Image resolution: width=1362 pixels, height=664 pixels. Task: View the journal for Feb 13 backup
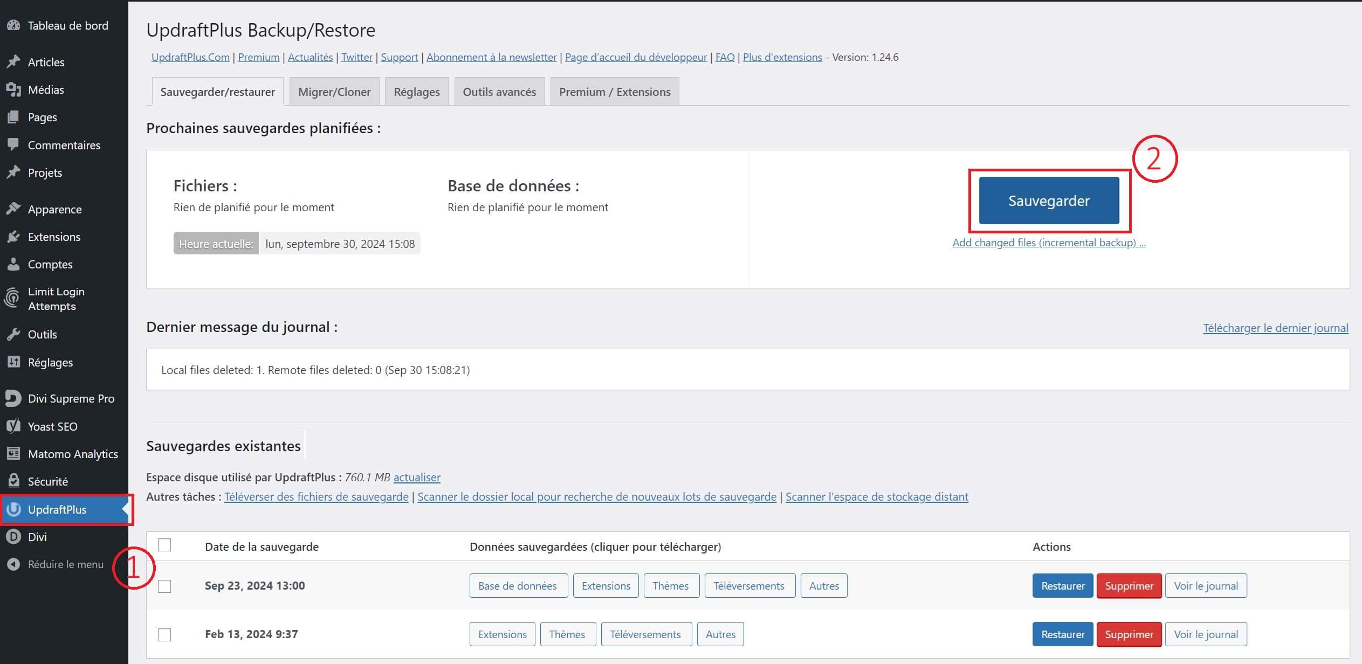1206,634
